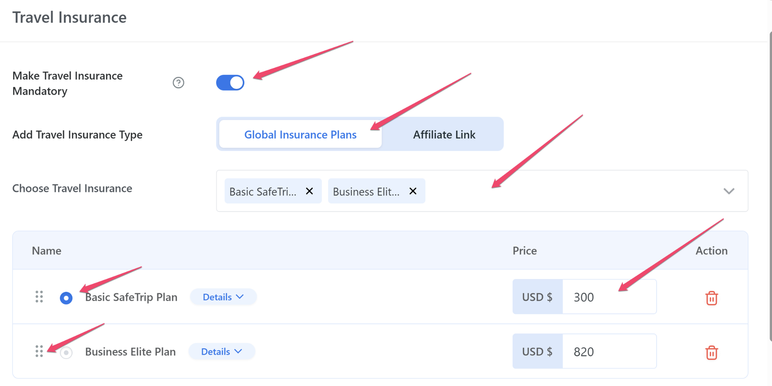Select the Basic SafeTrip Plan radio button
Screen dimensions: 772x386
pos(66,298)
